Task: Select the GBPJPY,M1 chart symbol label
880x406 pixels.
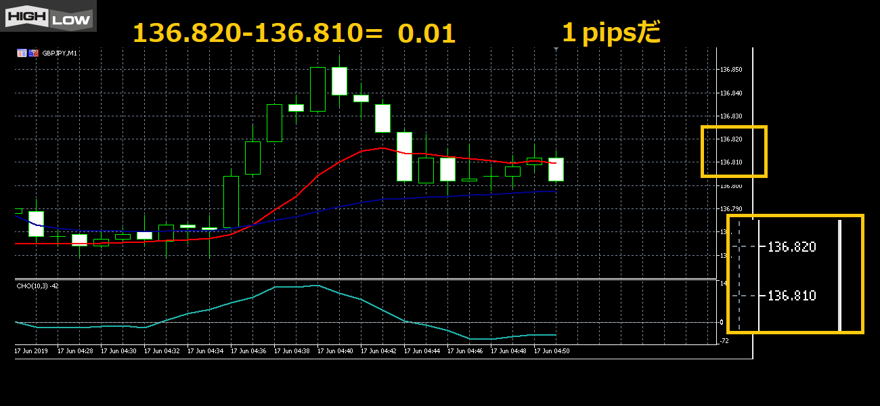Action: coord(60,53)
